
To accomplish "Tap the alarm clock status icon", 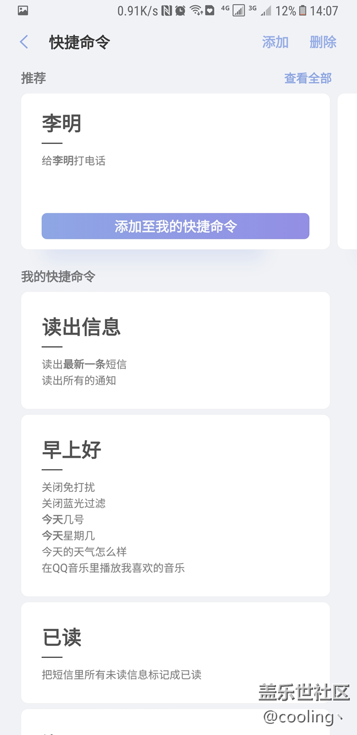I will click(180, 10).
